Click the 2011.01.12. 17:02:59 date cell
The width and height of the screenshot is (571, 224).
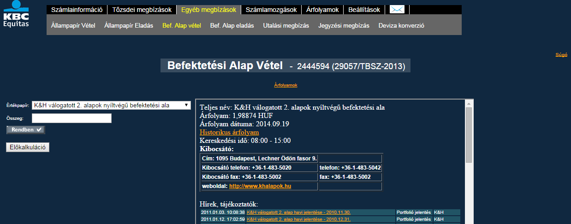pyautogui.click(x=223, y=219)
